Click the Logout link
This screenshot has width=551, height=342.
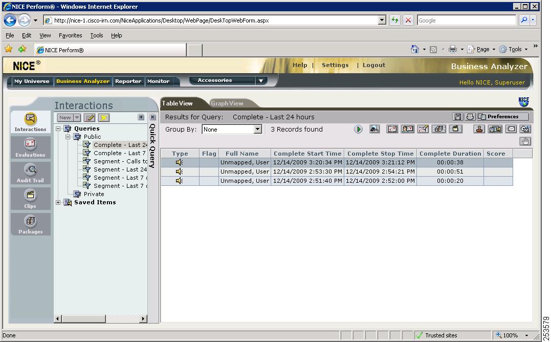[x=374, y=65]
